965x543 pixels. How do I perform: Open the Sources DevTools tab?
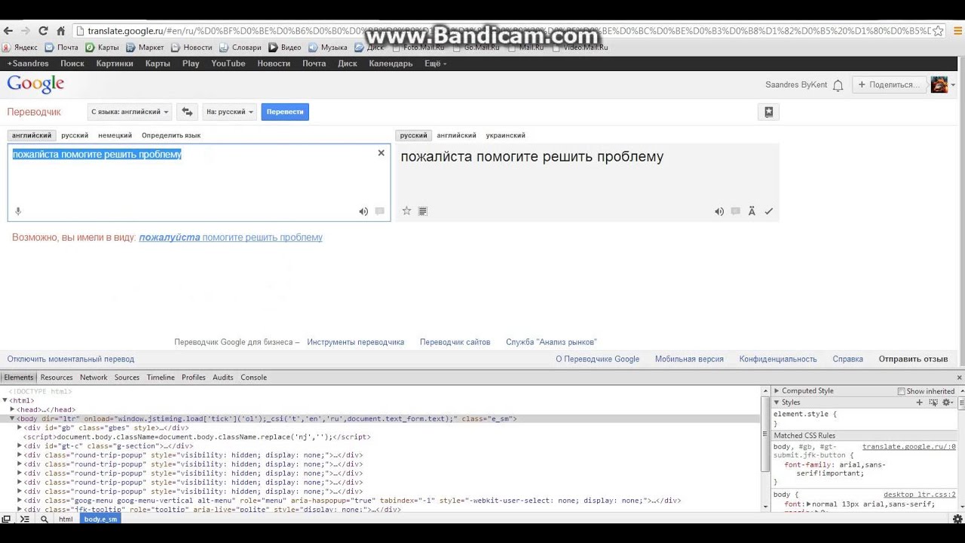(x=127, y=377)
